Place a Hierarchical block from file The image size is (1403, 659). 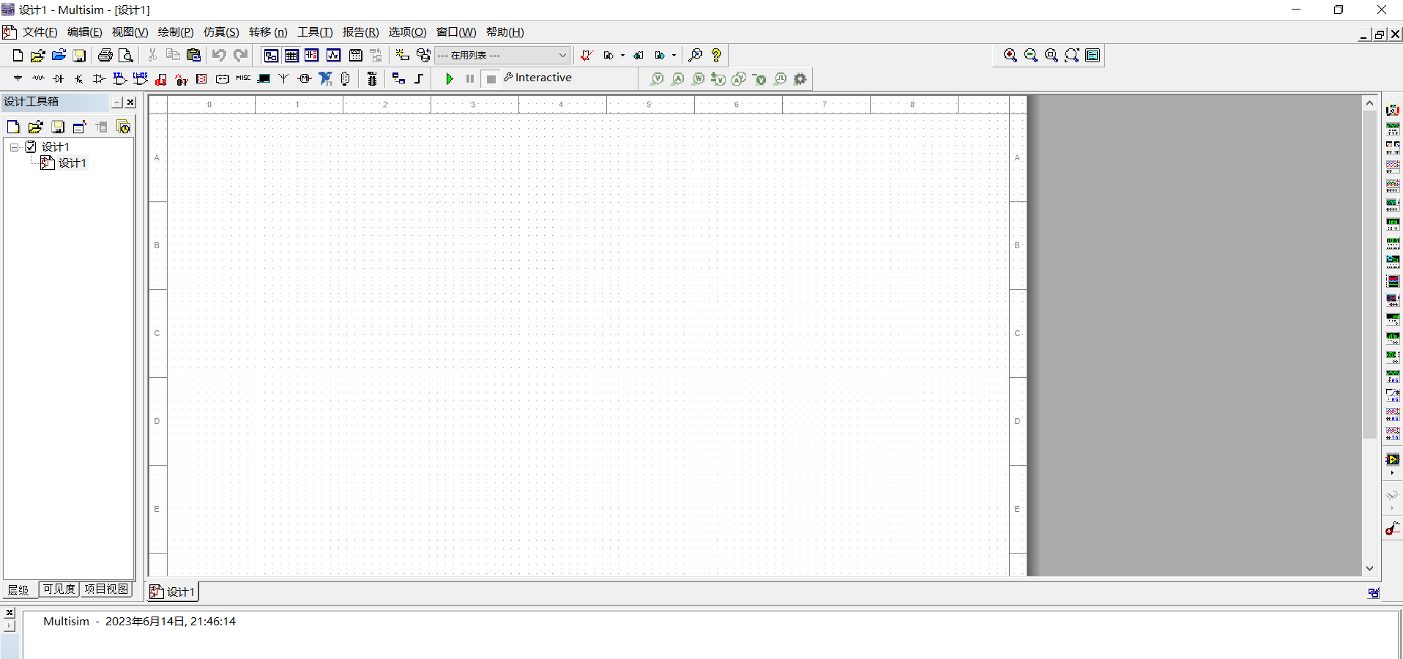click(398, 78)
